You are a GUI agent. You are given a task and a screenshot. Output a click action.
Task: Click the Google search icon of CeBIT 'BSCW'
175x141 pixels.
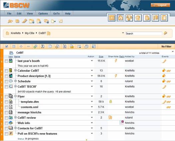11,87
